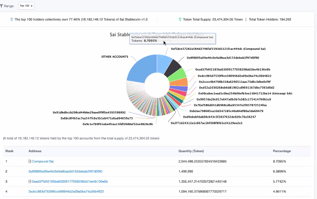
Task: Click chart label 0xd9ebebfdab08c643c5f2837632de920c70a56247
Action: [219, 117]
